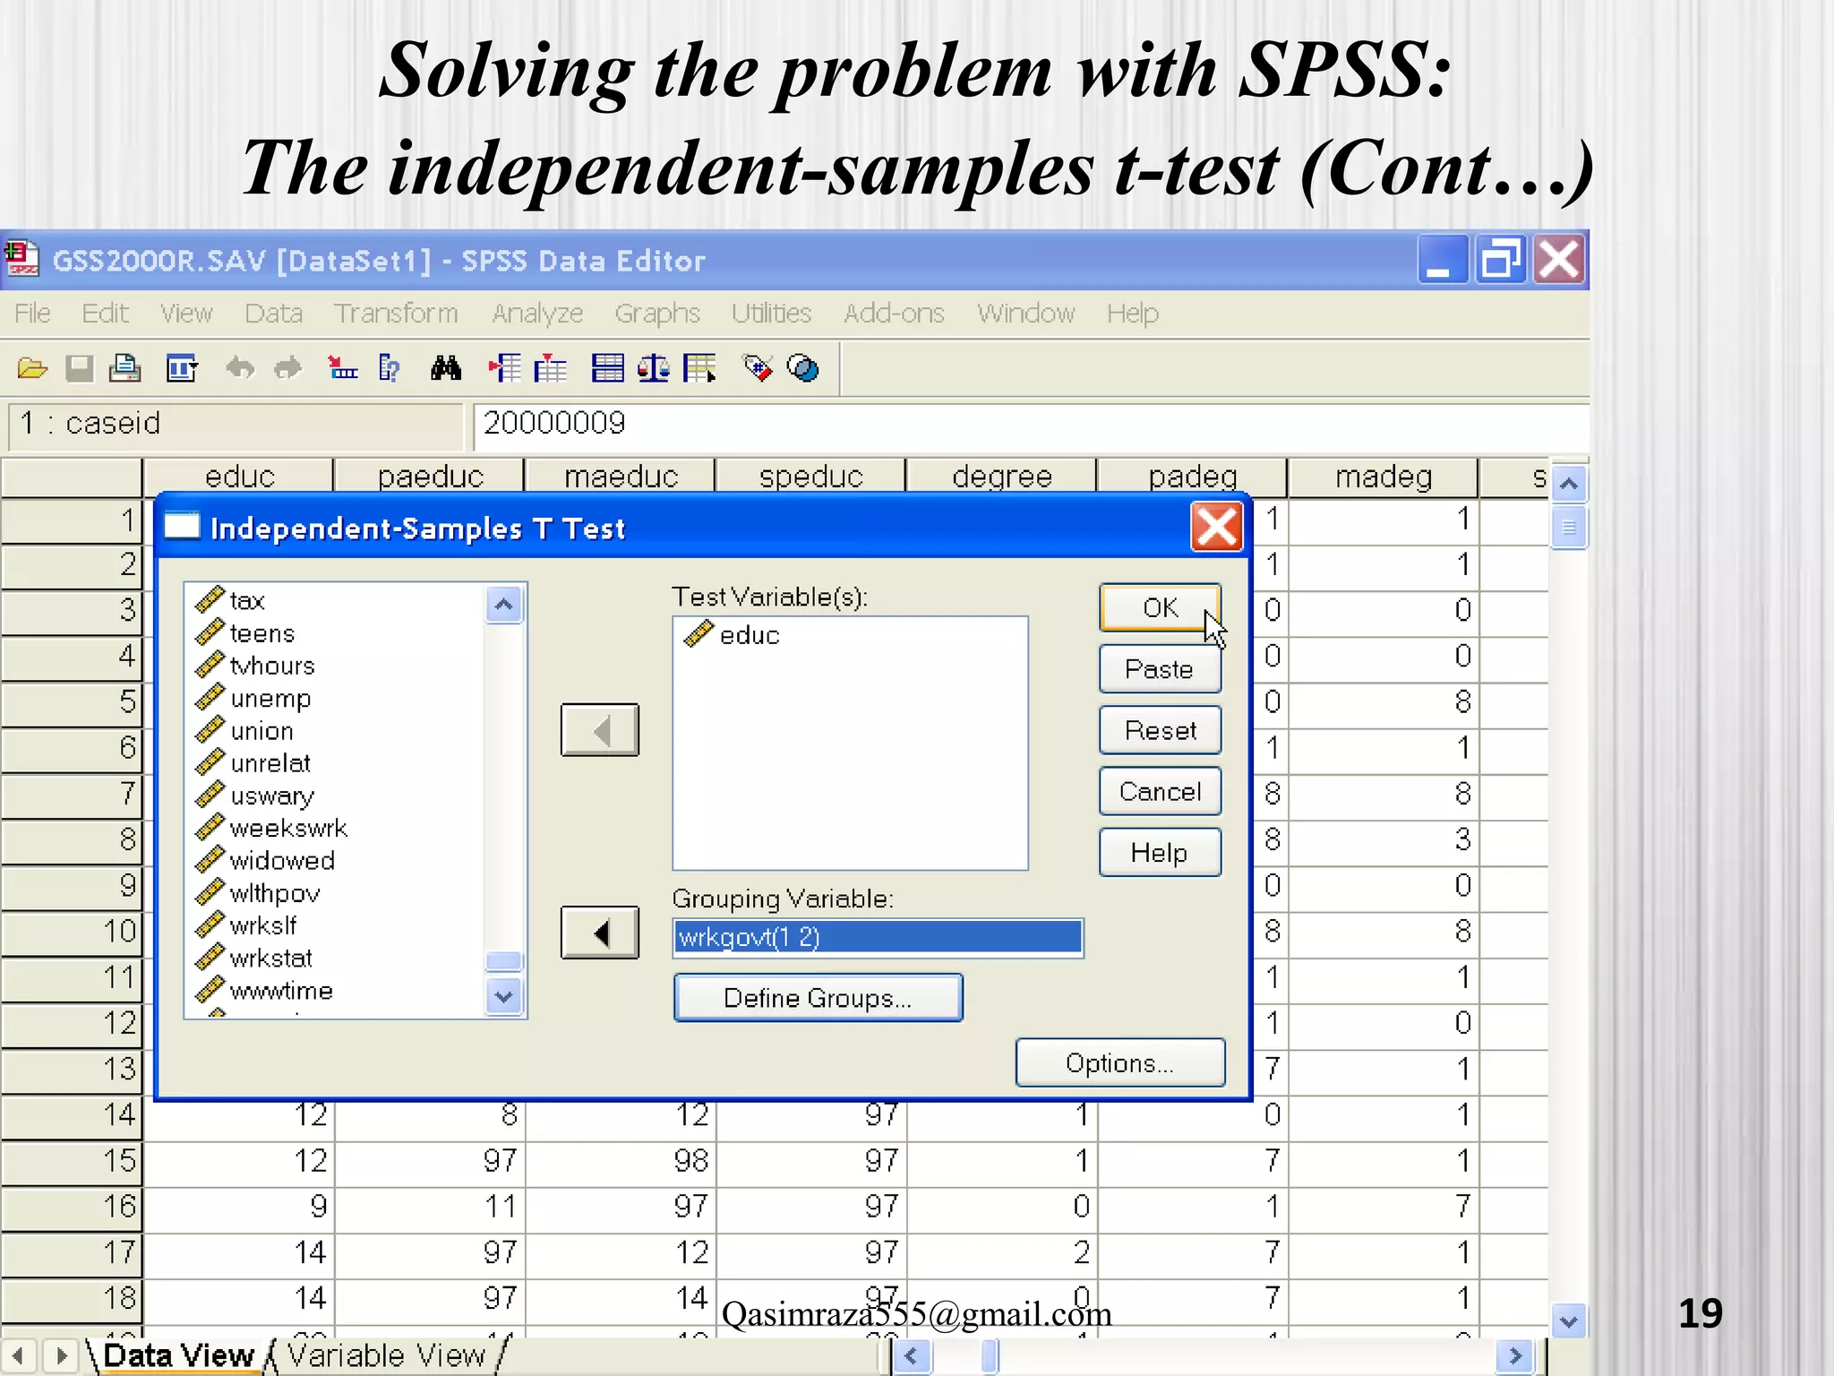Click the Help button in dialog

pos(1160,852)
